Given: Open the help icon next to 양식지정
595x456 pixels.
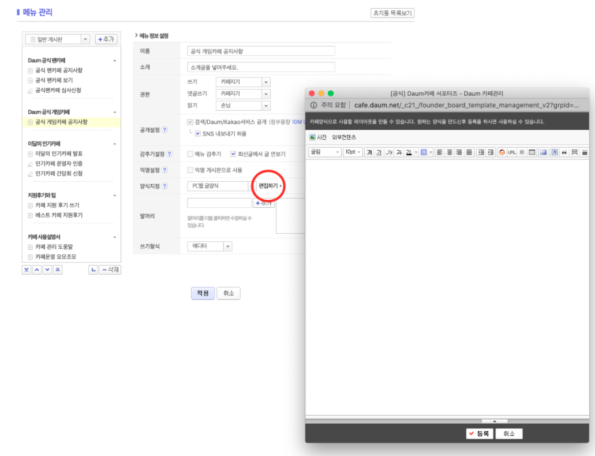Looking at the screenshot, I should tap(164, 186).
